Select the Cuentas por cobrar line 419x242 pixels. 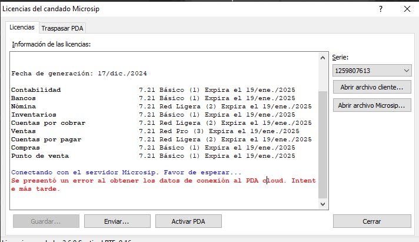pos(161,123)
